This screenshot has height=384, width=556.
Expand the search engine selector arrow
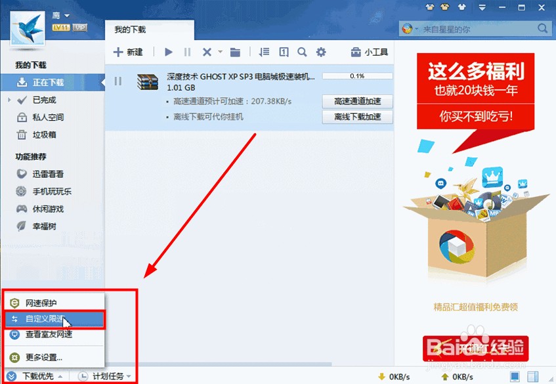click(417, 29)
